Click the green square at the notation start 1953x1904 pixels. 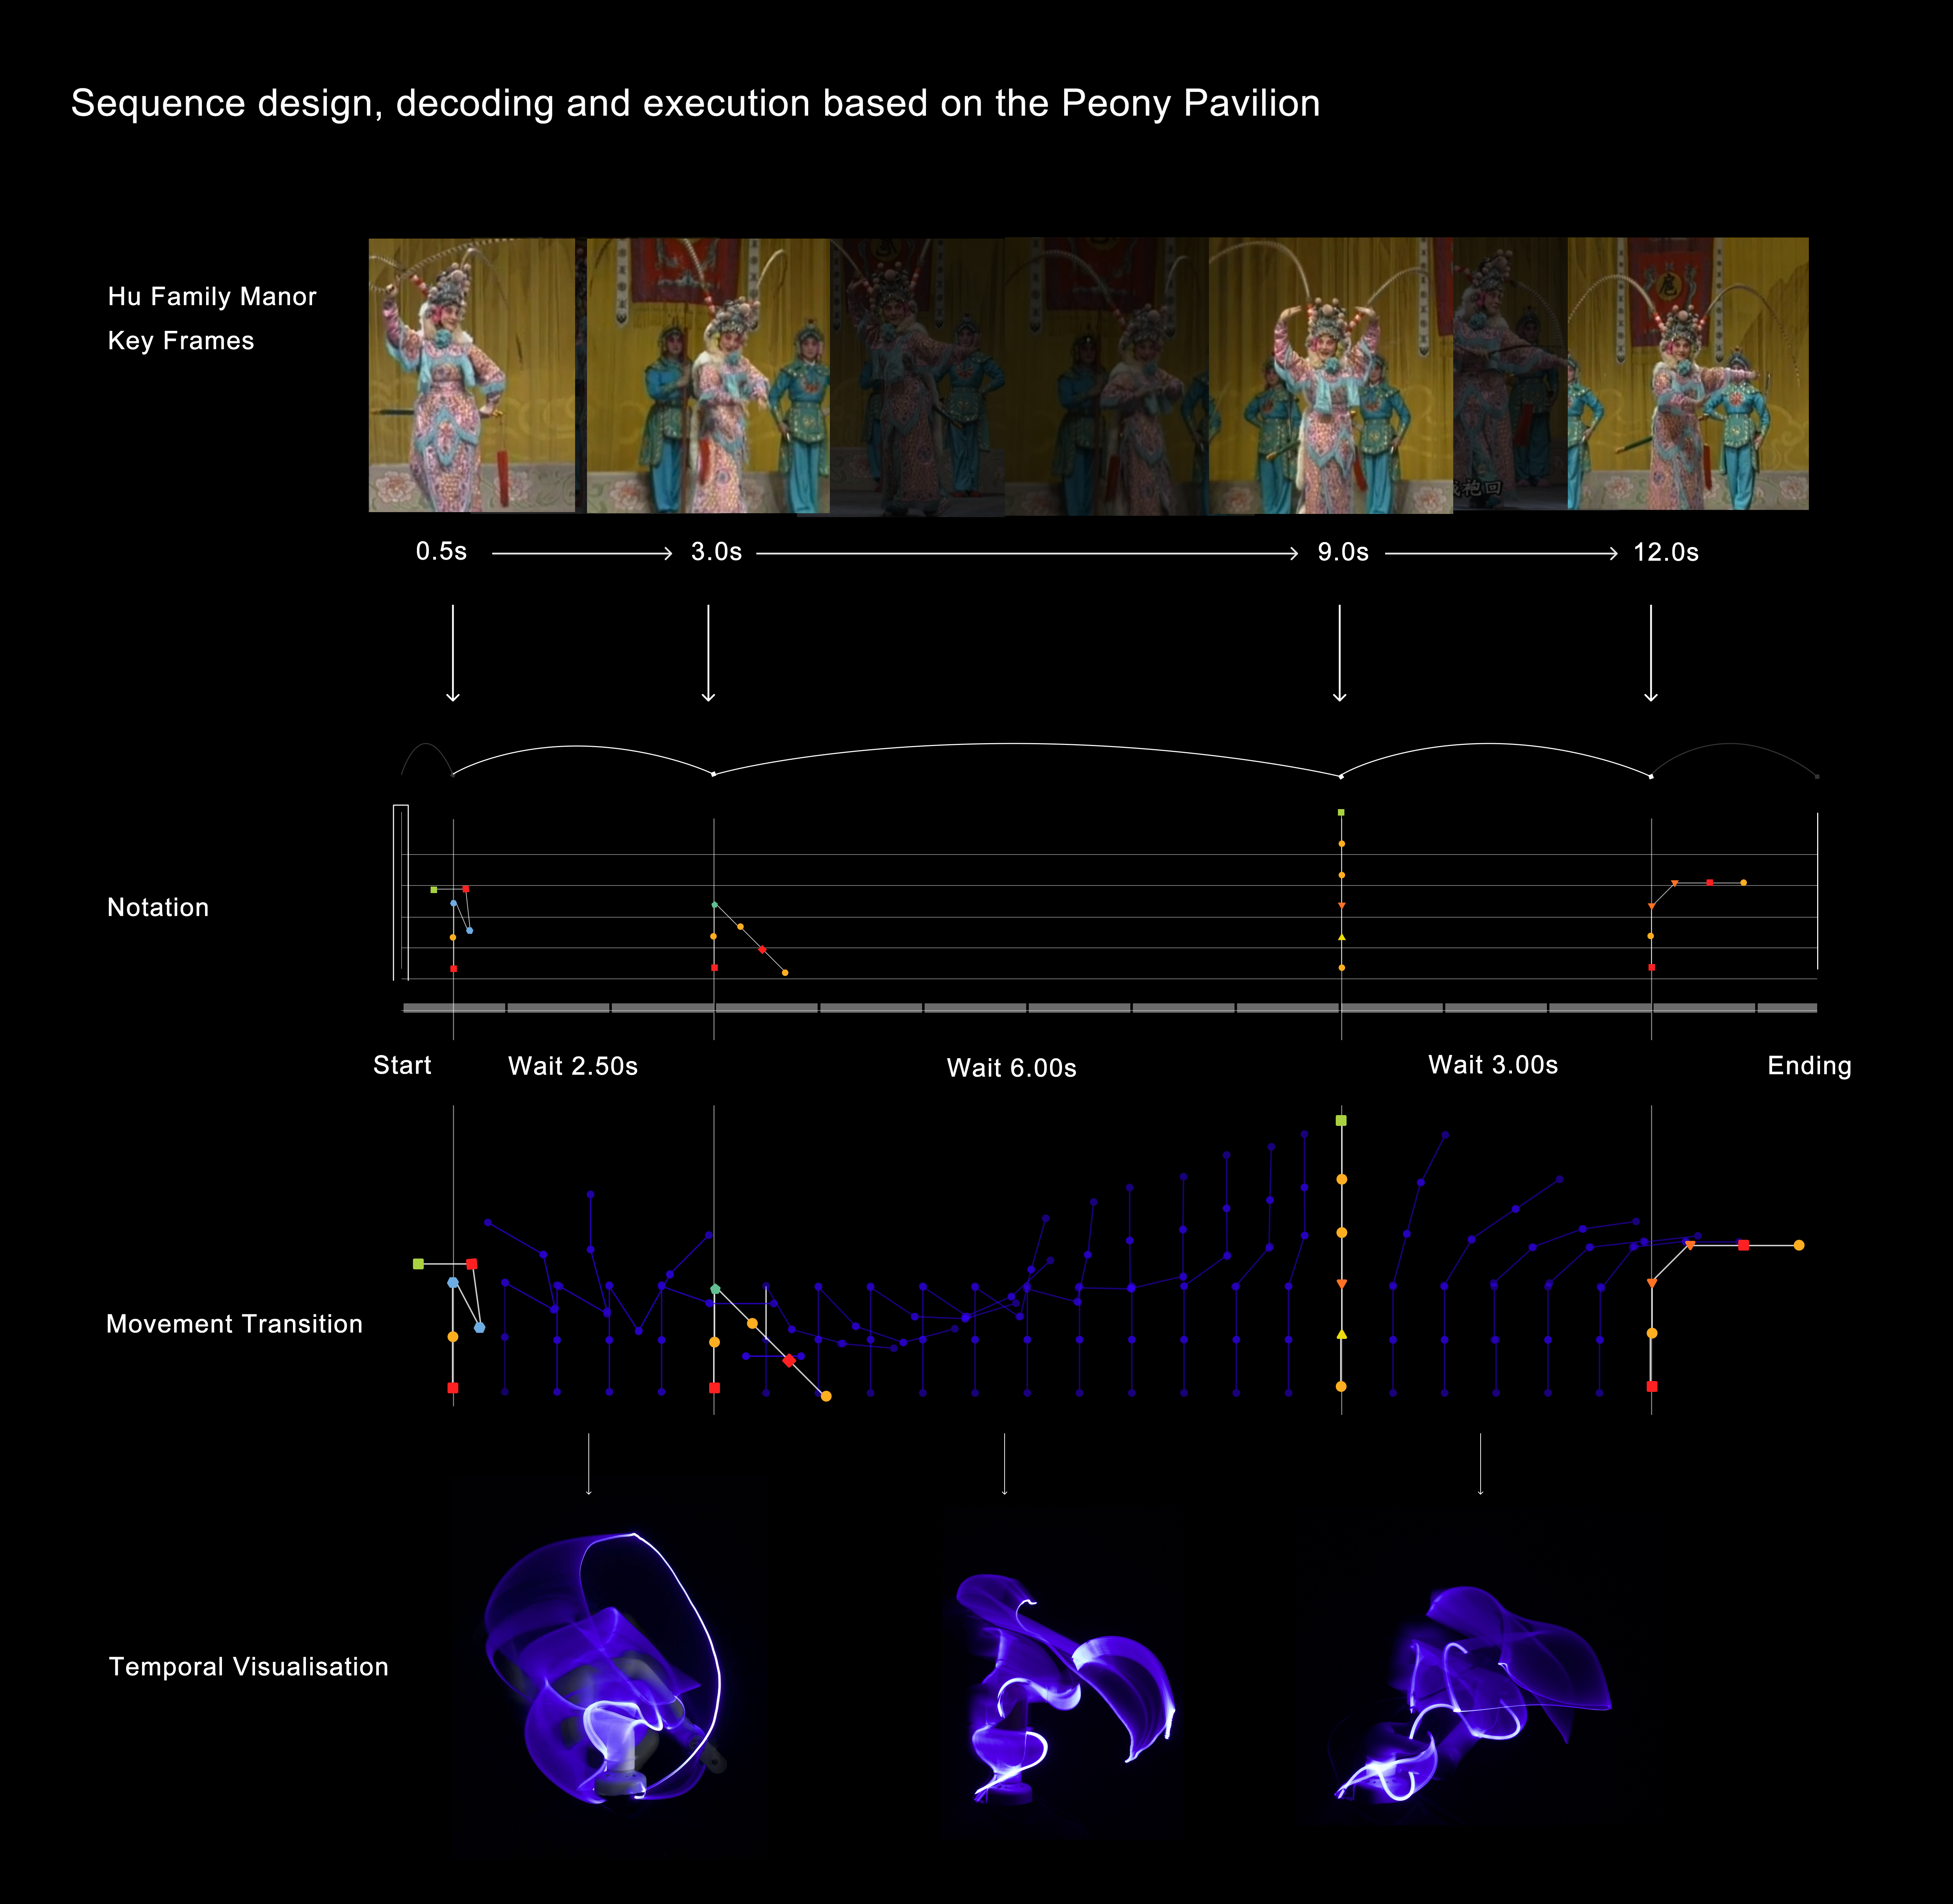(433, 889)
